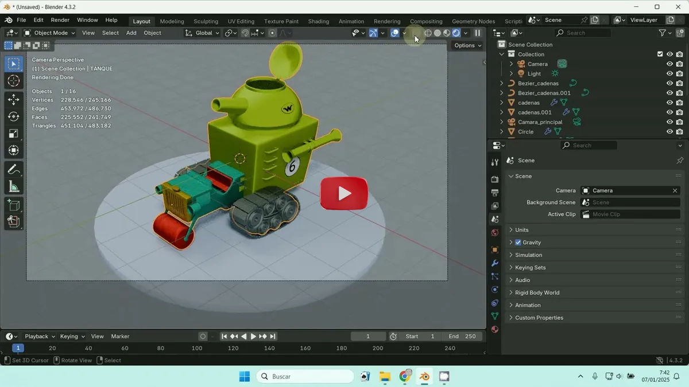The width and height of the screenshot is (689, 387).
Task: Open the Render menu
Action: click(60, 20)
